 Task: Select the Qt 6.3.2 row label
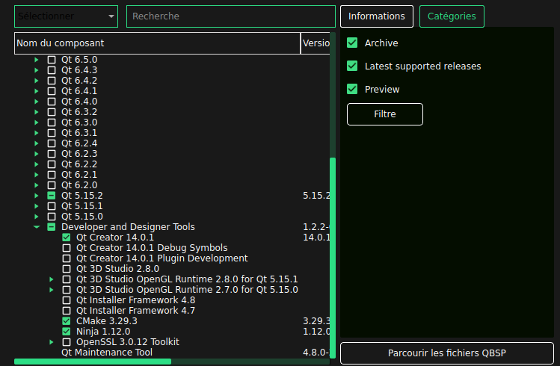click(79, 112)
